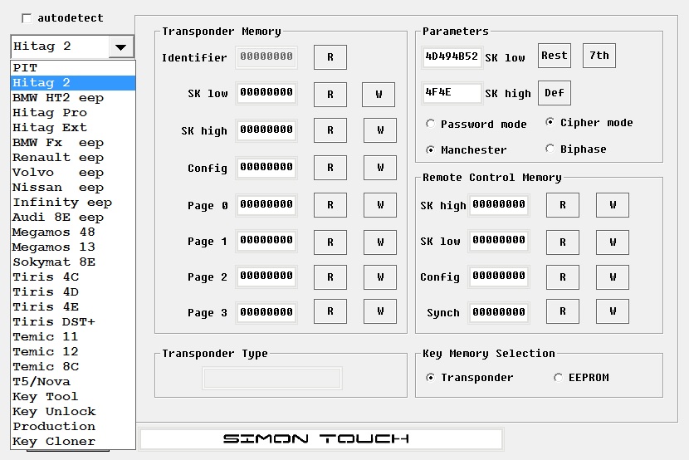Write Transponder Memory Config
Image resolution: width=689 pixels, height=460 pixels.
[x=380, y=168]
